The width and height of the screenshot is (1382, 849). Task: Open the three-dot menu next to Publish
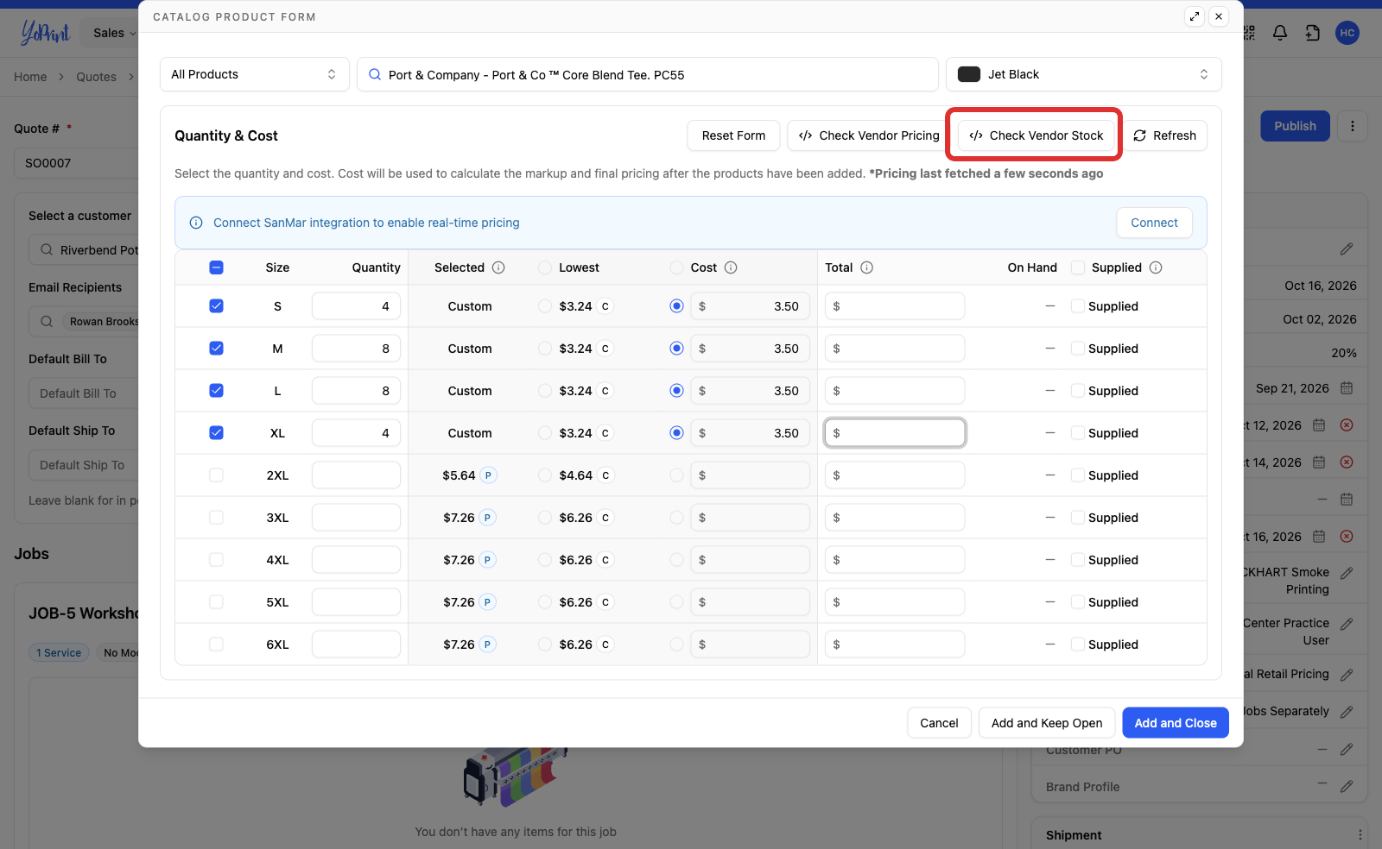[x=1353, y=126]
